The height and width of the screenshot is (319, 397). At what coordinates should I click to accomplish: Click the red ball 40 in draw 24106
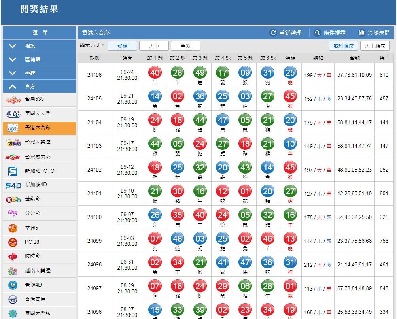pyautogui.click(x=155, y=72)
